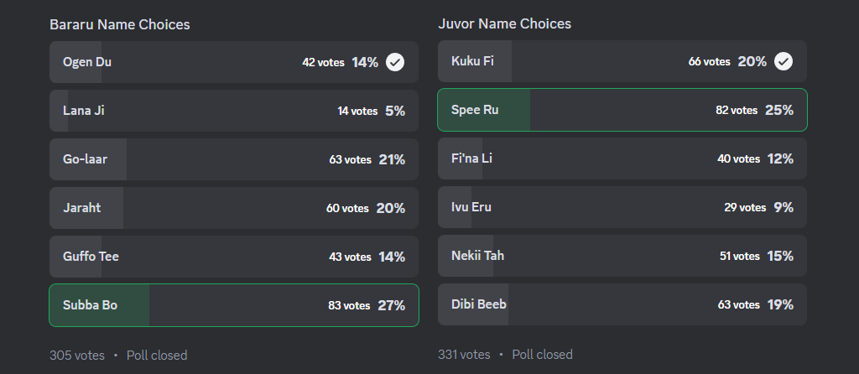This screenshot has height=374, width=859.
Task: Pick the Guffo Tee name option
Action: pos(234,257)
